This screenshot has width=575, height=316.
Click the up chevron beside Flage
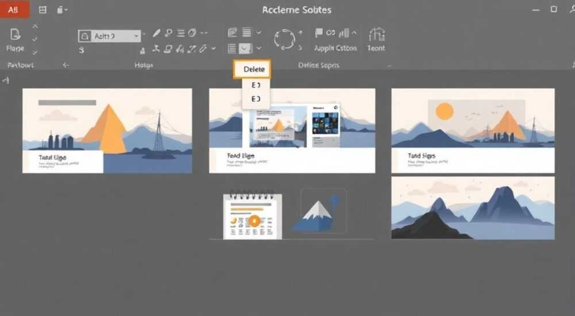click(x=35, y=26)
